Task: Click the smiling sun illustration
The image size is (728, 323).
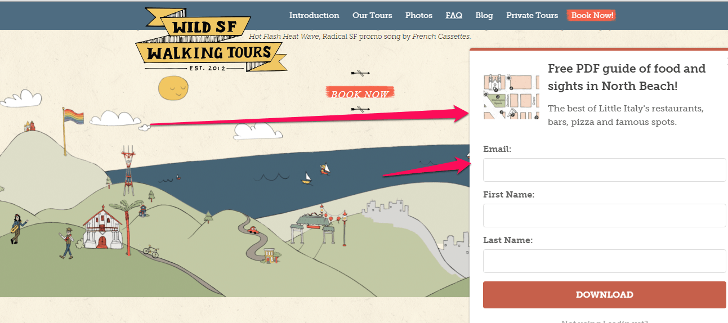Action: (x=173, y=88)
